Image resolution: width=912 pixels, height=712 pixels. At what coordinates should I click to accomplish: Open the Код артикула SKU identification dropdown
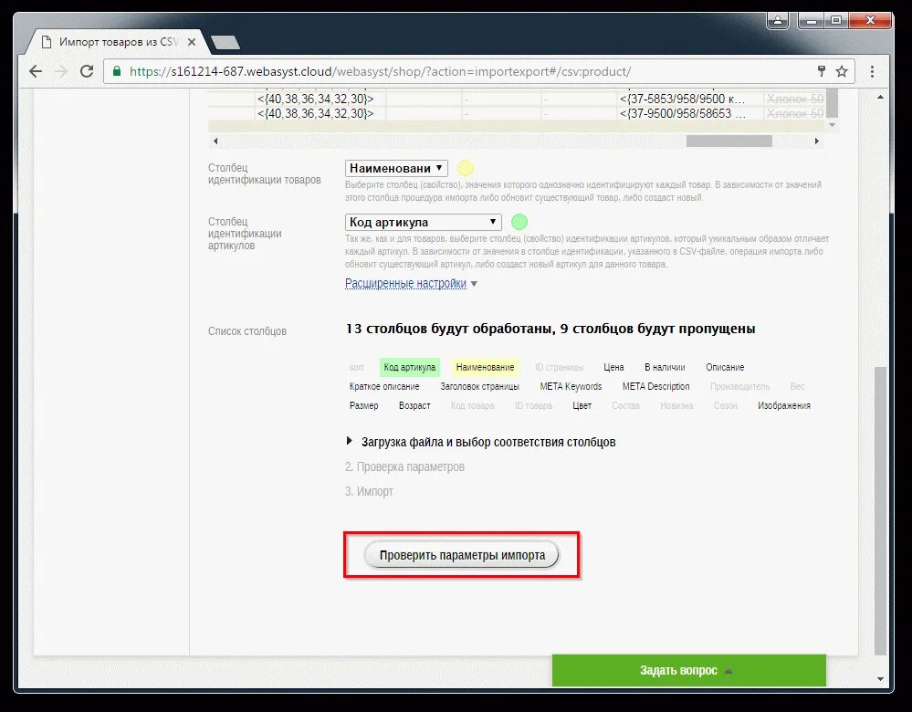coord(423,222)
